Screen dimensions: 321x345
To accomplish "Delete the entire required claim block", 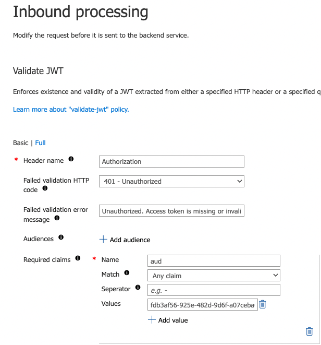I will pos(310,331).
